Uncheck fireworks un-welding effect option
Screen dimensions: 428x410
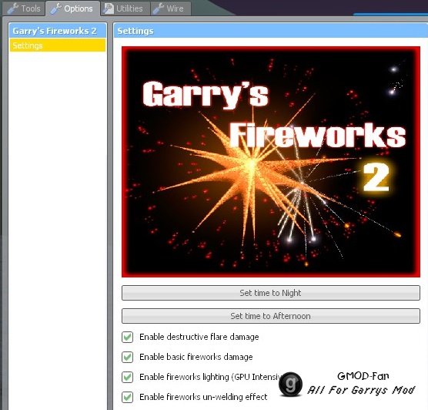pyautogui.click(x=128, y=397)
